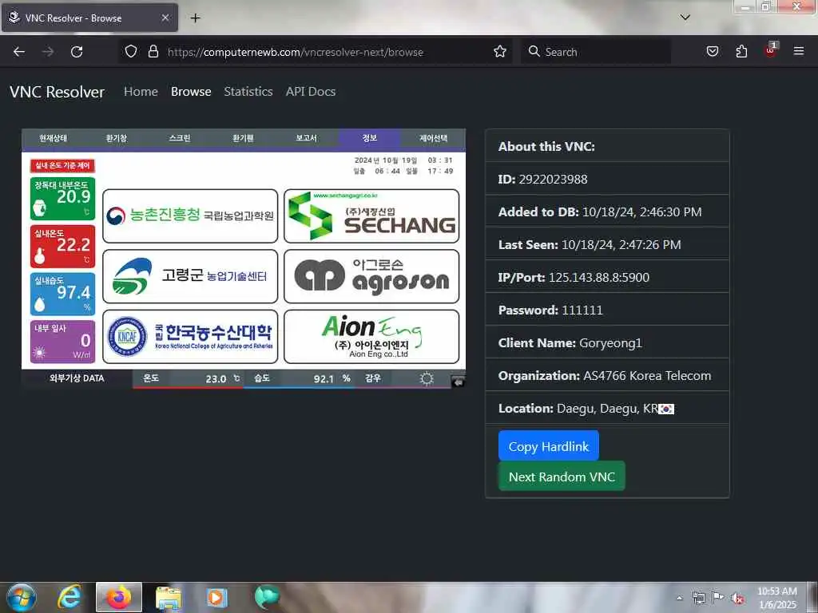Close the VNC Resolver - Browse tab
The height and width of the screenshot is (613, 818).
coord(165,18)
